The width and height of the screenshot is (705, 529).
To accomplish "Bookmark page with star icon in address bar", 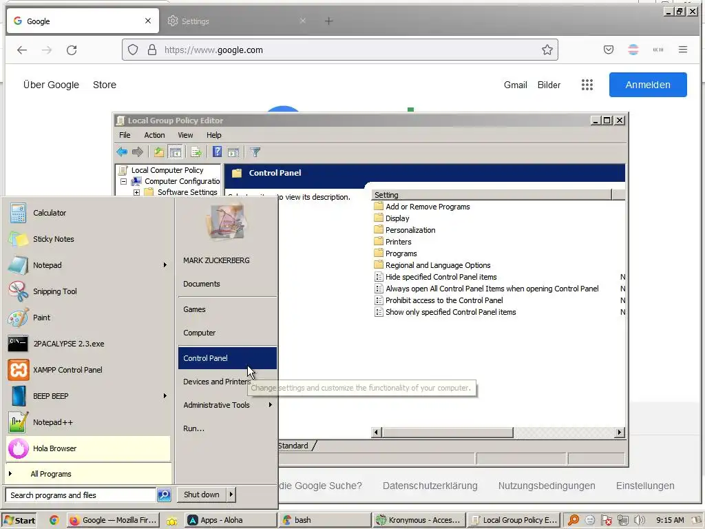I will click(547, 50).
